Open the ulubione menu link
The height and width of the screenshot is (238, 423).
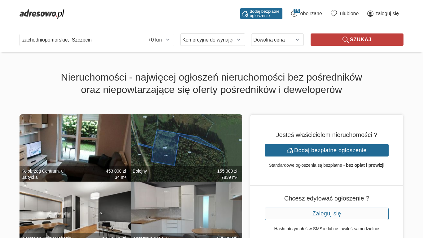tap(349, 14)
